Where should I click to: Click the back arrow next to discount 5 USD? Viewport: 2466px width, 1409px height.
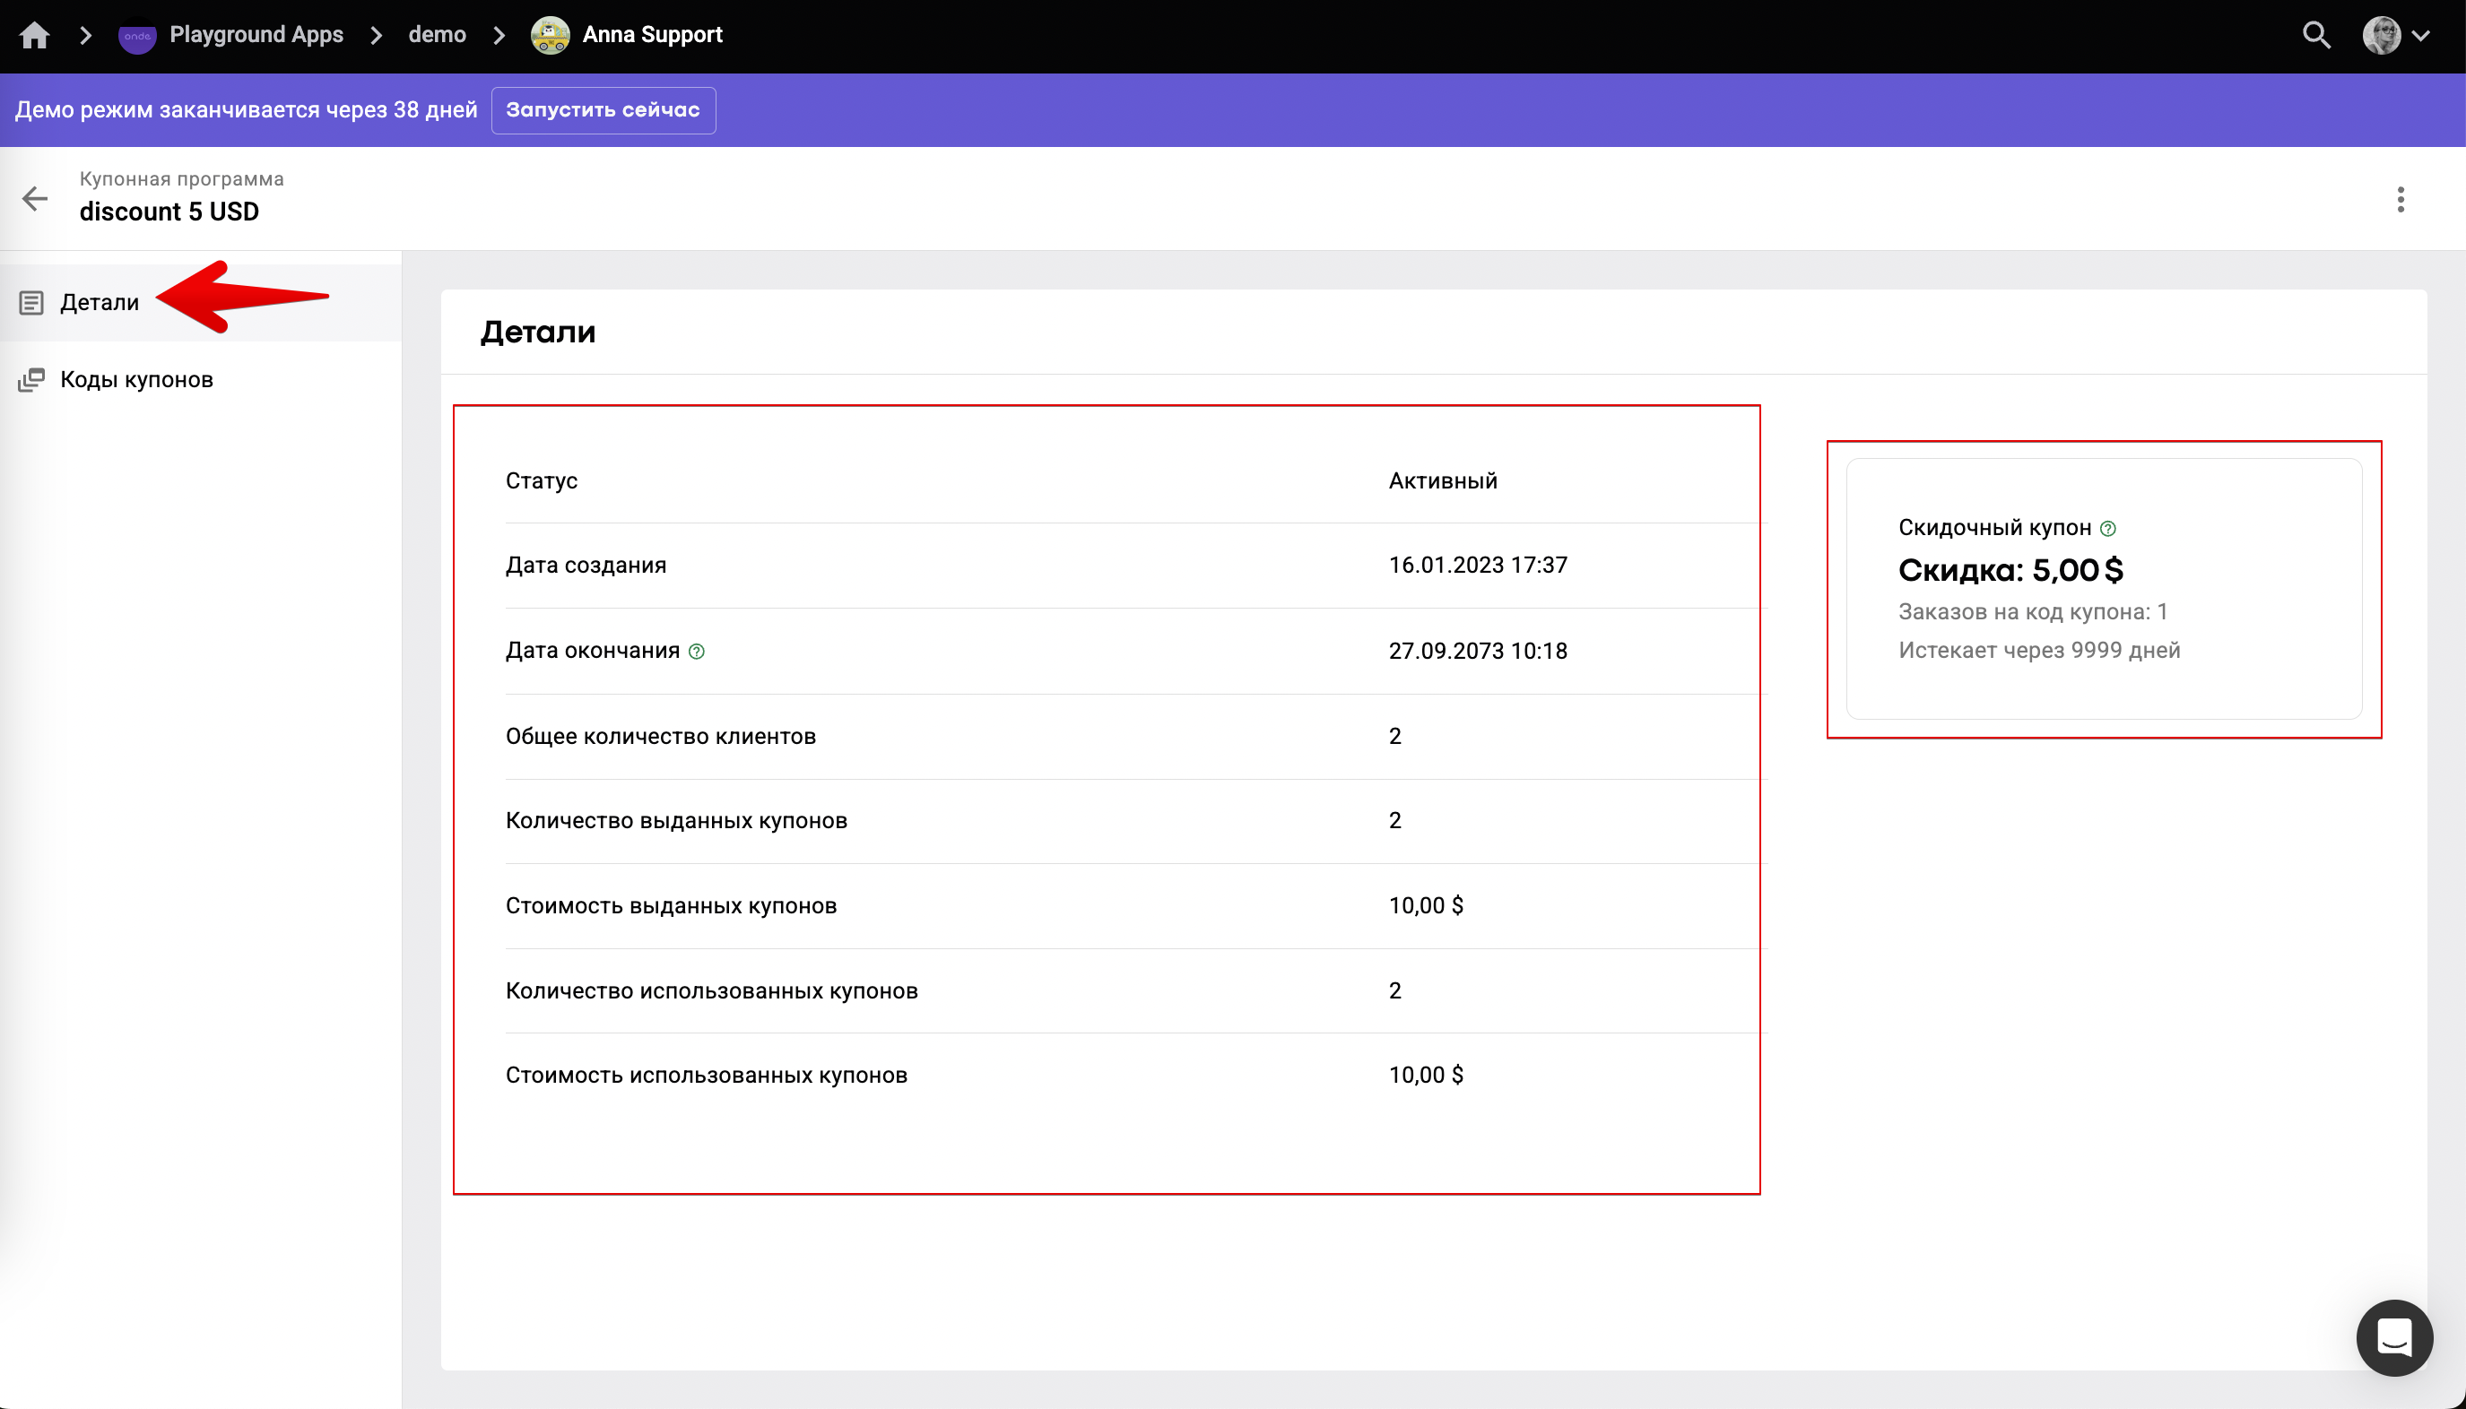pyautogui.click(x=35, y=198)
